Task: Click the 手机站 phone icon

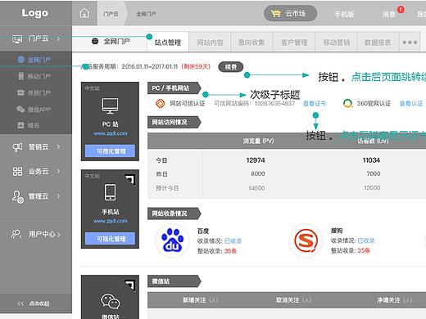Action: click(111, 192)
